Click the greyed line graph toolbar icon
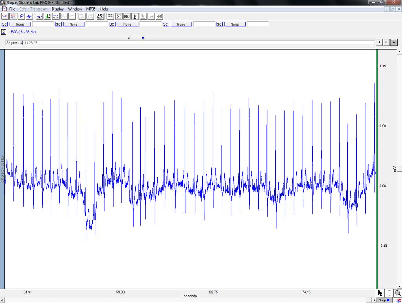 tap(151, 17)
